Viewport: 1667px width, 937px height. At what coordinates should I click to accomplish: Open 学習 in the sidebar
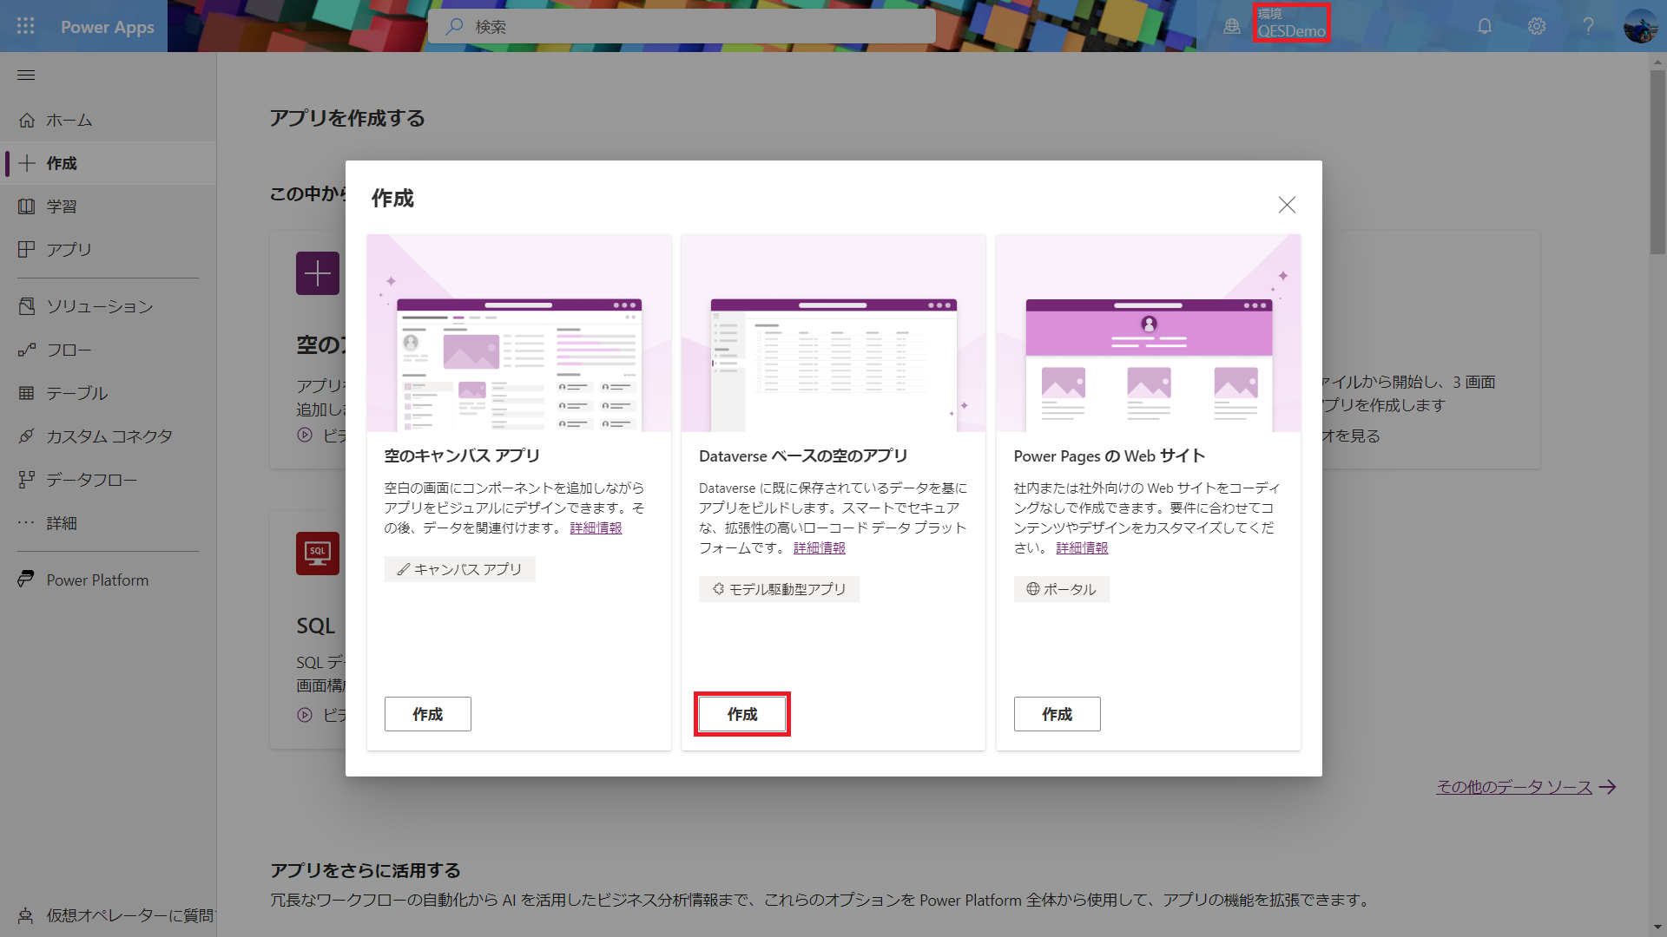click(108, 206)
